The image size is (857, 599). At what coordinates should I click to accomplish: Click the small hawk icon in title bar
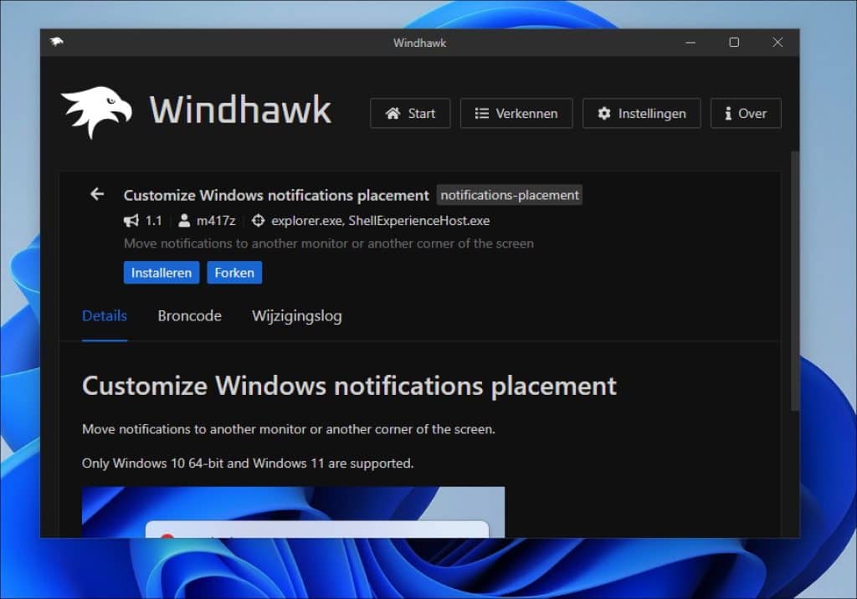(x=56, y=42)
